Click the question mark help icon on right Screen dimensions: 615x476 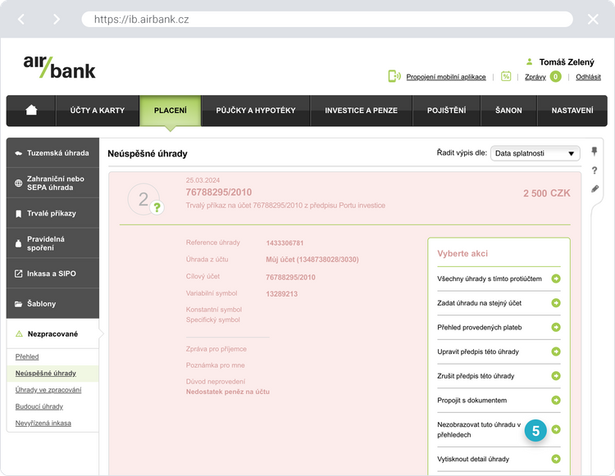[x=594, y=170]
